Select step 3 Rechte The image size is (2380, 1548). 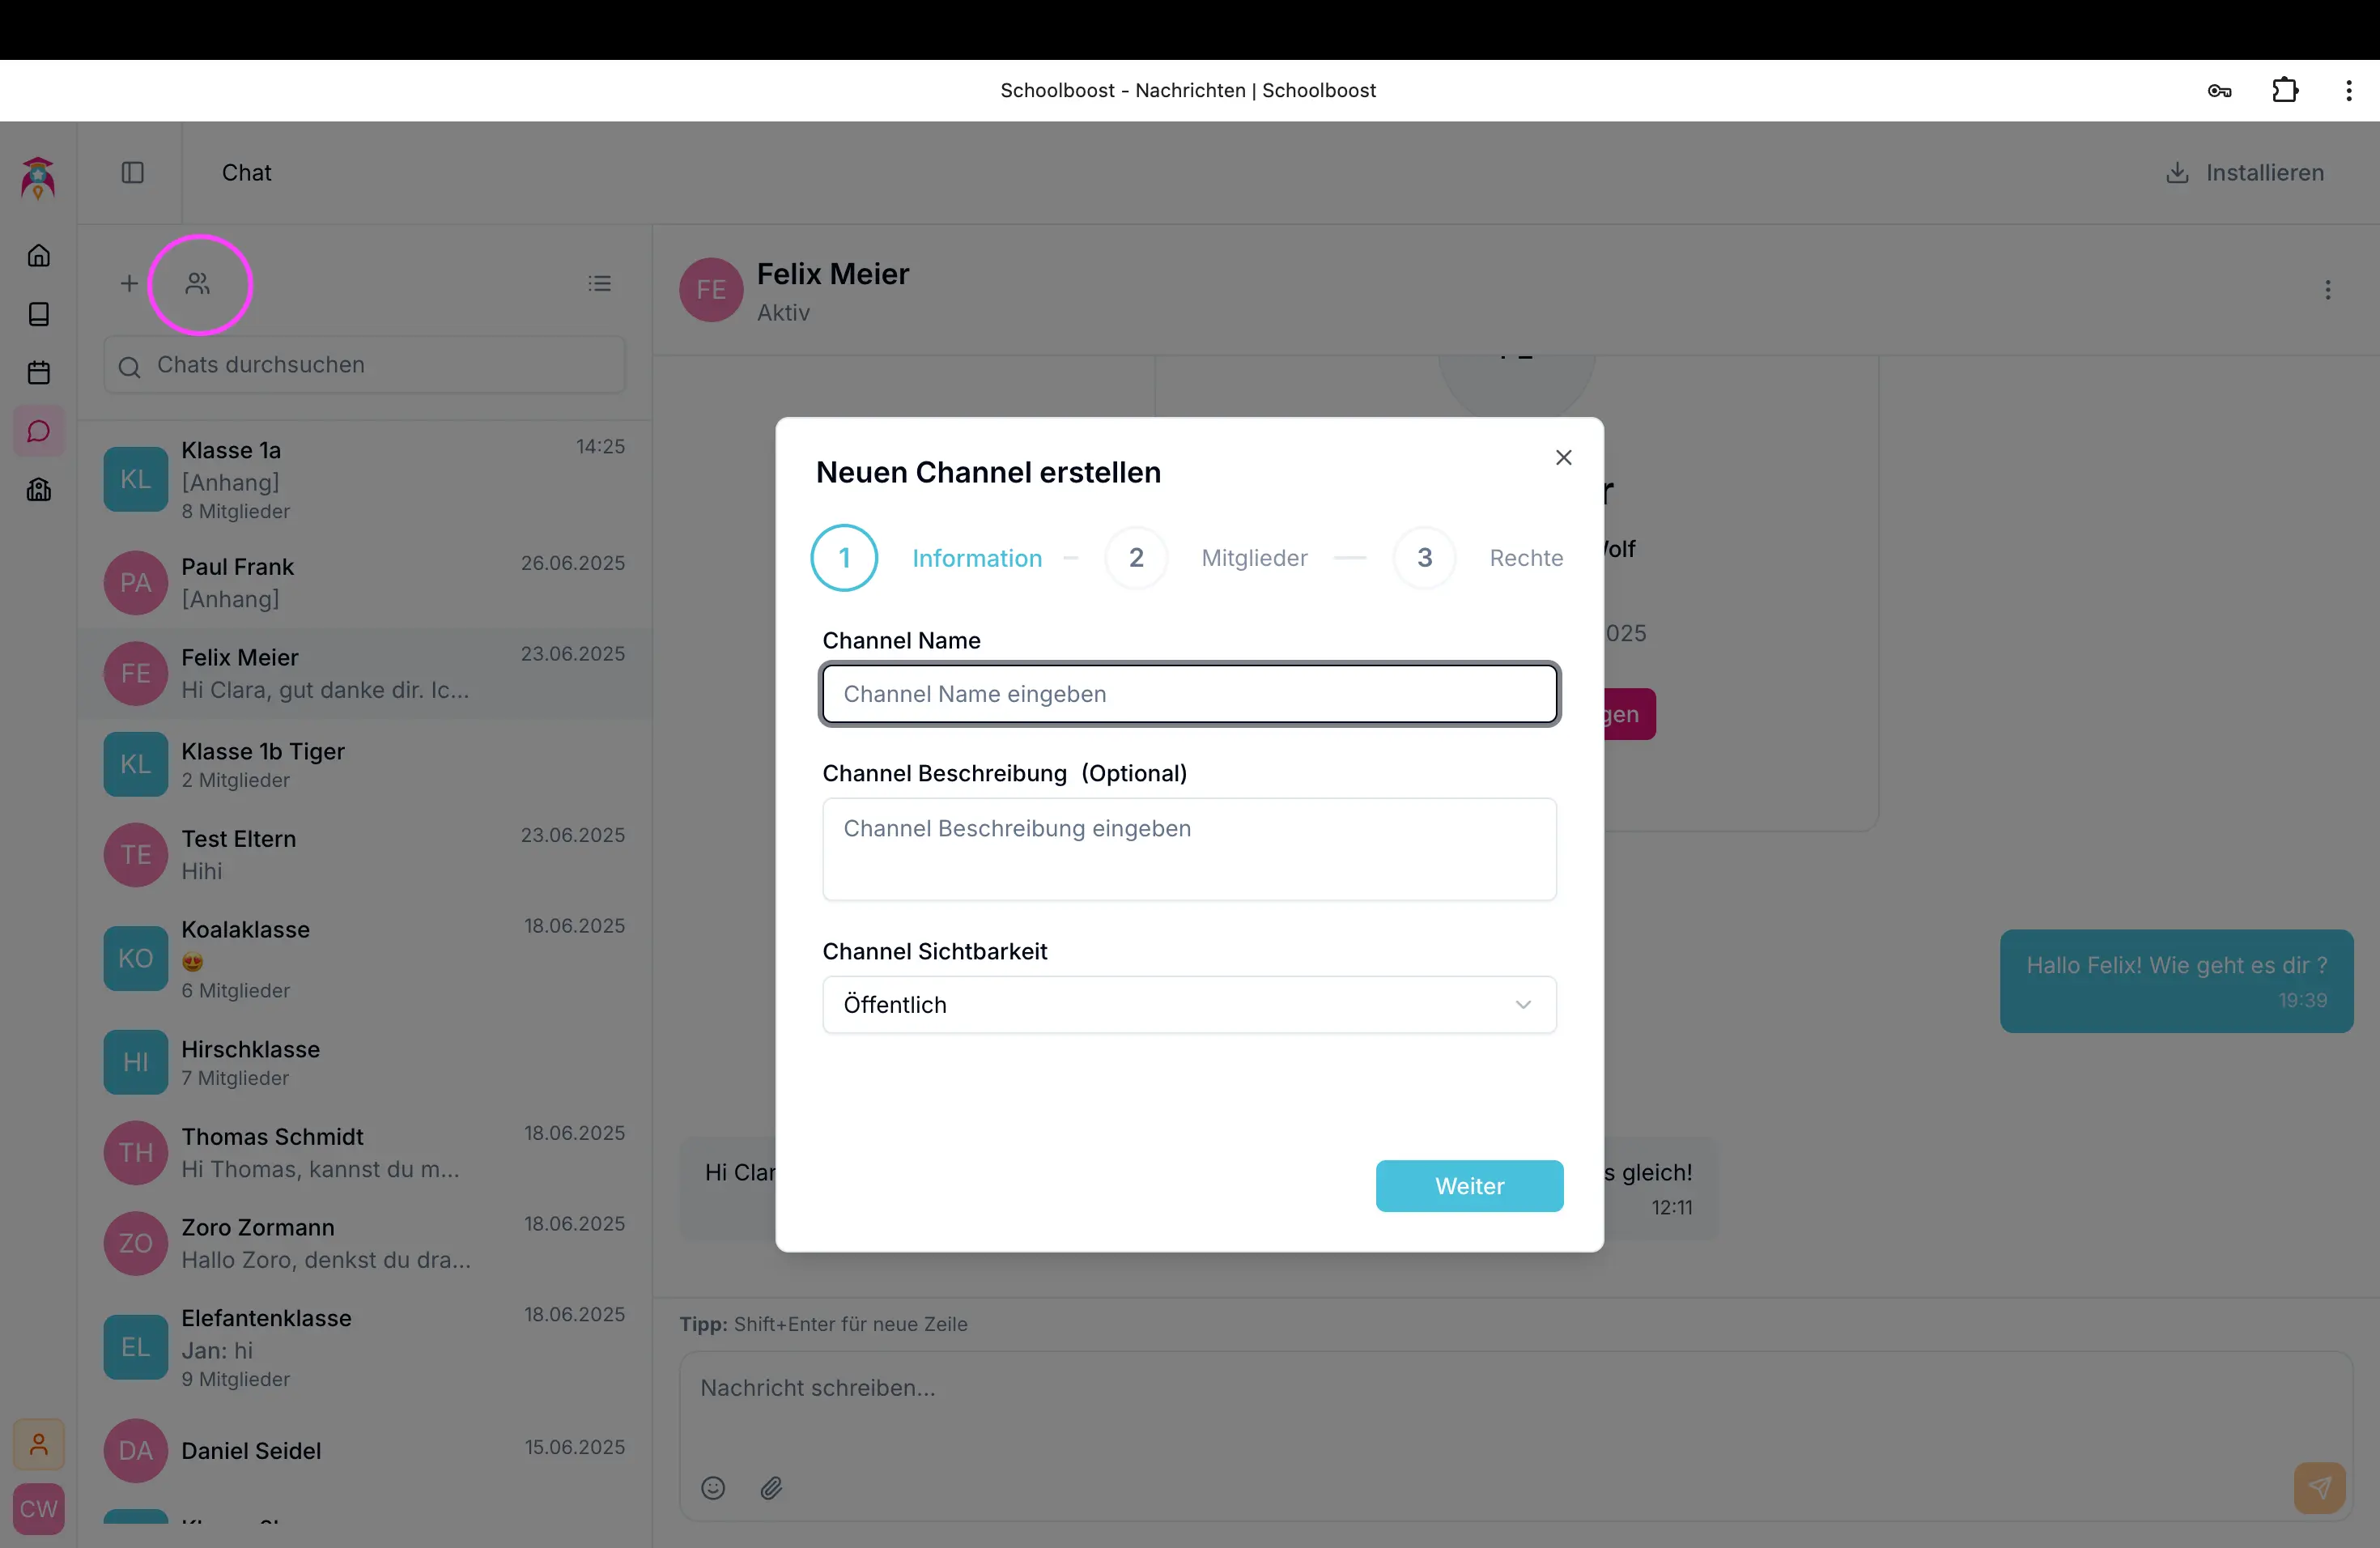[x=1424, y=558]
